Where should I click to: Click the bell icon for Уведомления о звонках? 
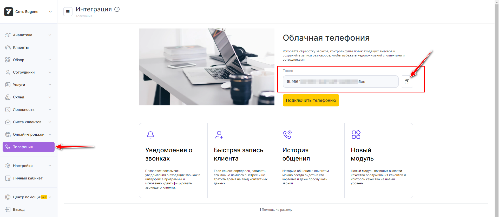[150, 135]
